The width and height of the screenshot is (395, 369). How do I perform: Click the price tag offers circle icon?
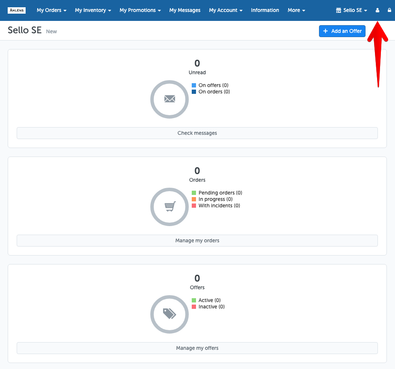(170, 314)
